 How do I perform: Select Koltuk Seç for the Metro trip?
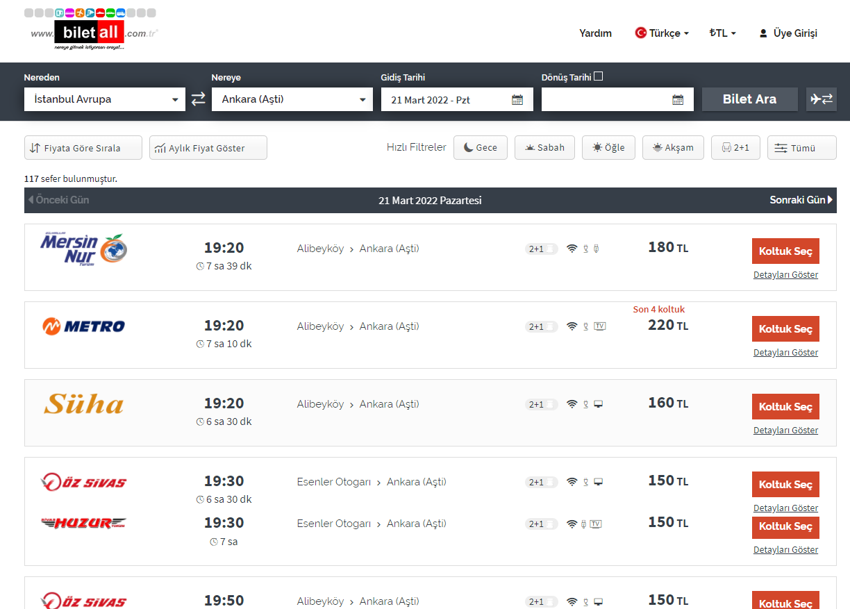(785, 329)
